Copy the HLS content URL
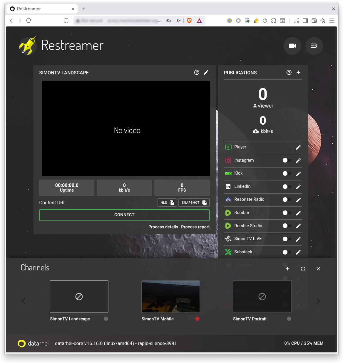This screenshot has height=363, width=343. pyautogui.click(x=167, y=203)
